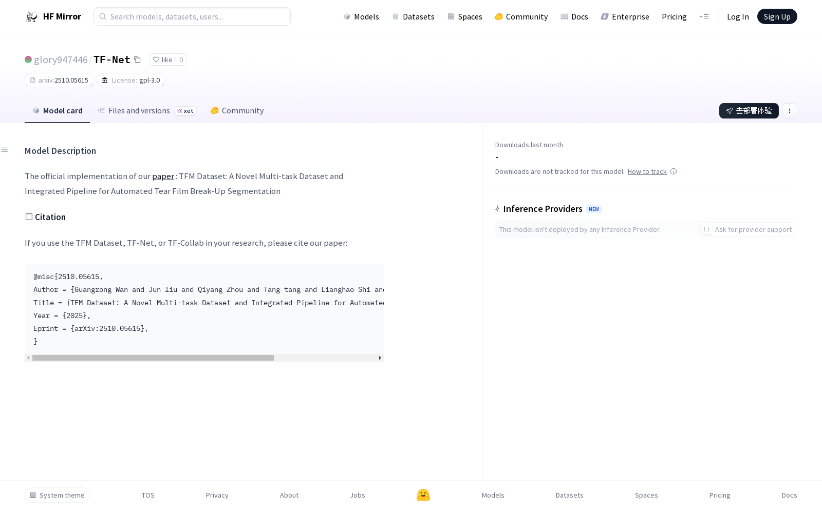The image size is (822, 513).
Task: Open Community in top navigation
Action: [x=521, y=16]
